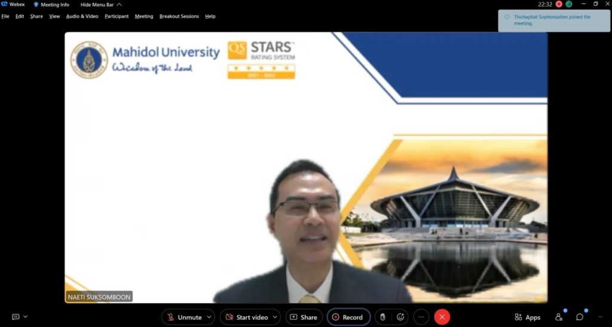This screenshot has width=612, height=327.
Task: Click the joined meeting notification
Action: point(554,21)
